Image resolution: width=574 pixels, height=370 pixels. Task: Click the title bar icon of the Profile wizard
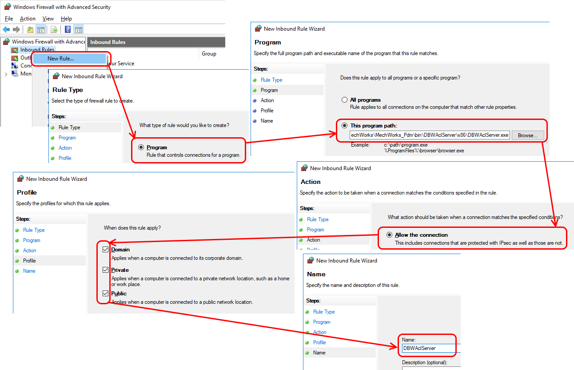(20, 179)
